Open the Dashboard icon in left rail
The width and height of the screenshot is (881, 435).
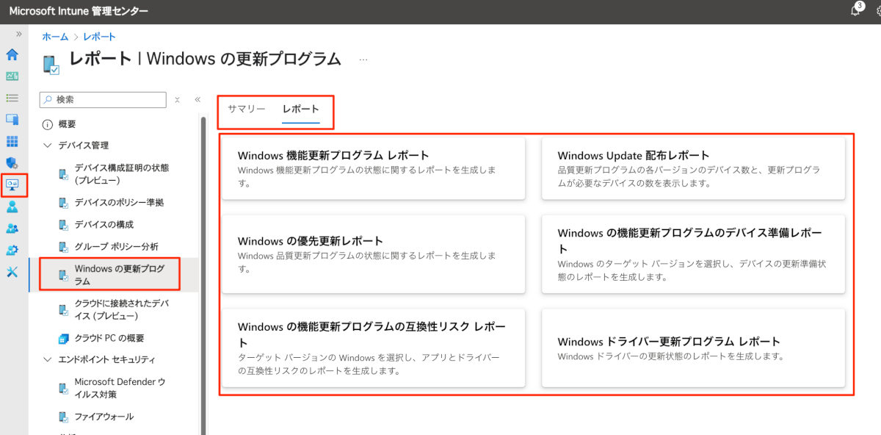pyautogui.click(x=12, y=76)
